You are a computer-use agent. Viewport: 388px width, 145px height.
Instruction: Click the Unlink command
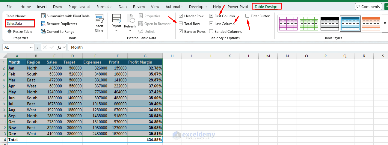pyautogui.click(x=147, y=32)
